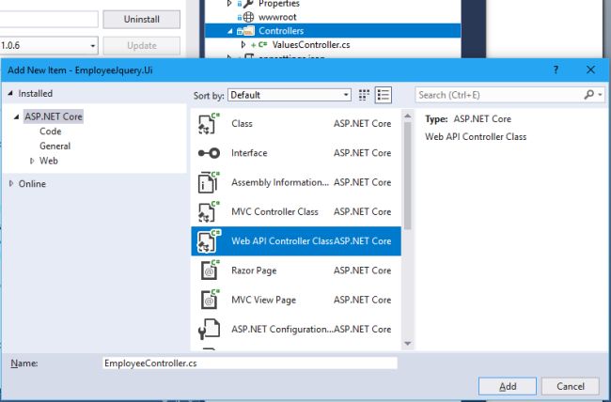Choose the Razor Page template name

pyautogui.click(x=254, y=271)
